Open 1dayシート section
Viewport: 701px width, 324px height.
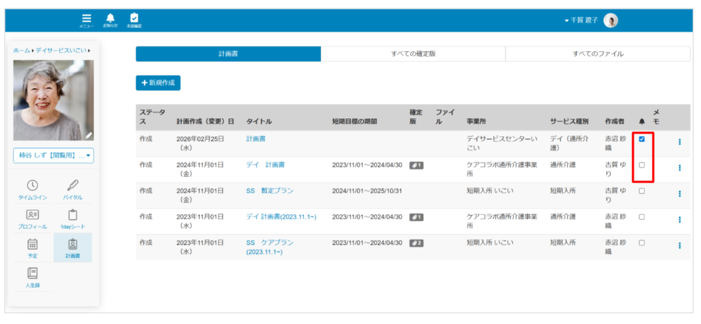click(x=73, y=219)
